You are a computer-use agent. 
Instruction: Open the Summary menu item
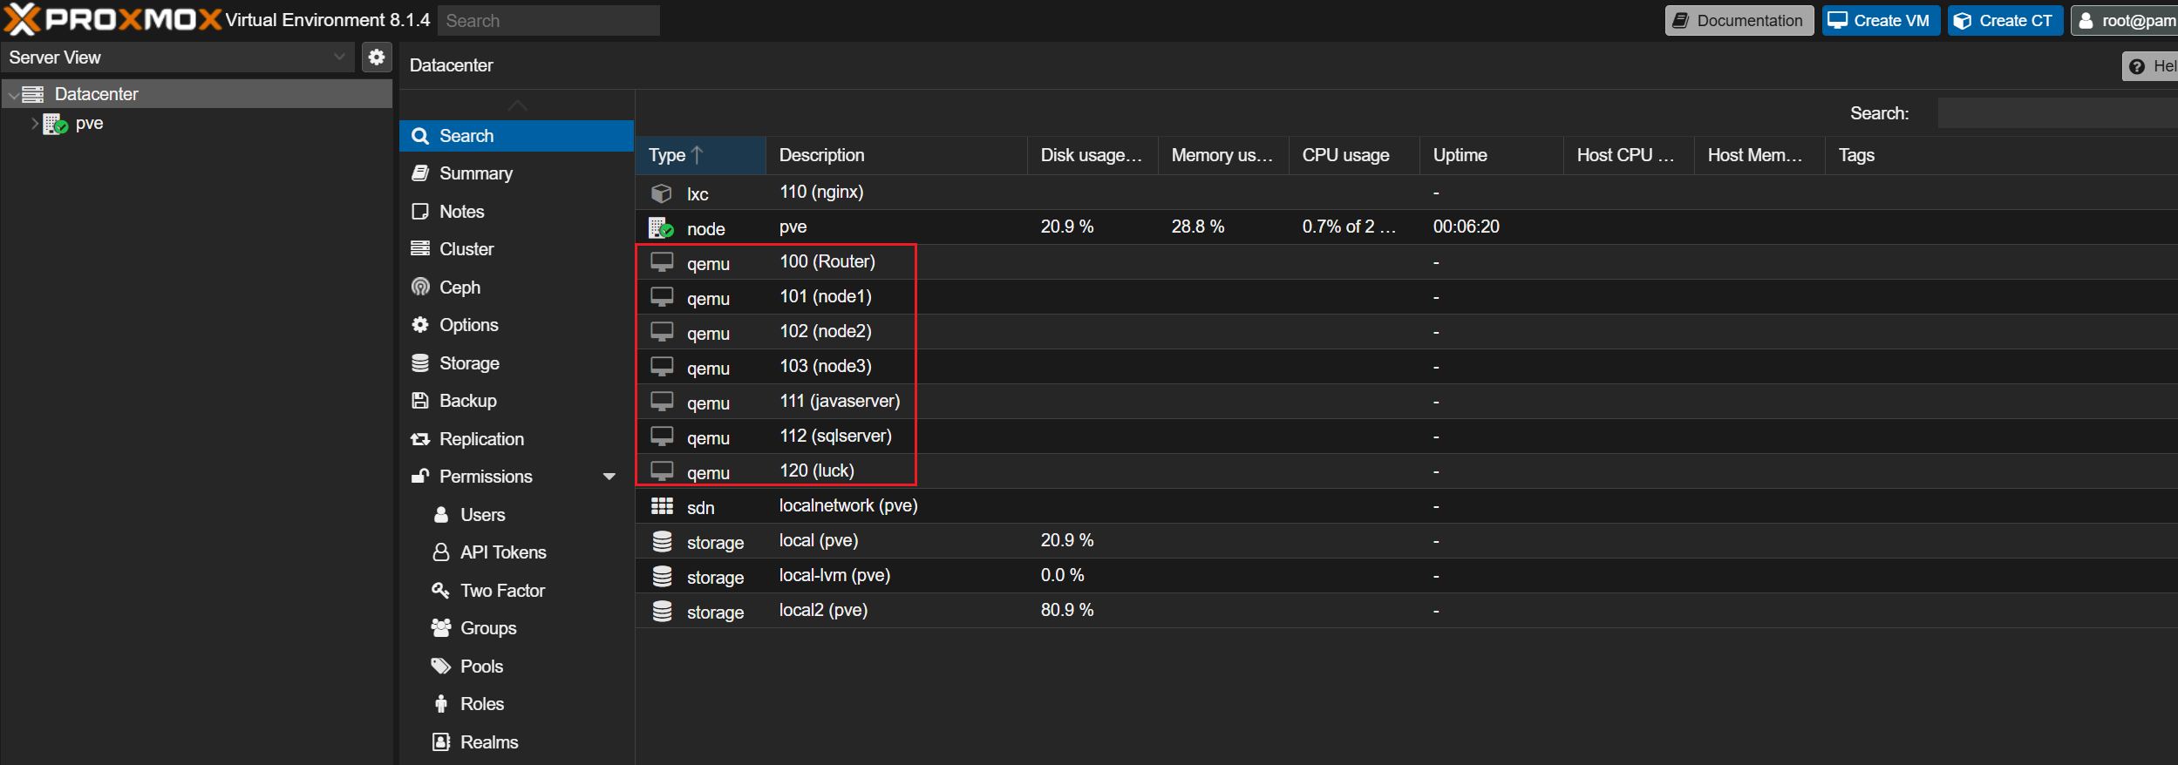pyautogui.click(x=475, y=173)
